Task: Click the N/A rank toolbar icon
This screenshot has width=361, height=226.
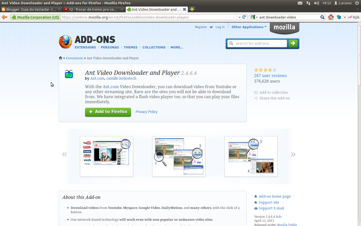Action: (354, 17)
